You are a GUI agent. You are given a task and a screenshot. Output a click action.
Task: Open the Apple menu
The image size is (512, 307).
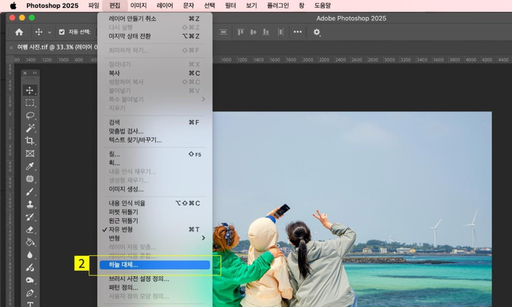click(x=13, y=5)
